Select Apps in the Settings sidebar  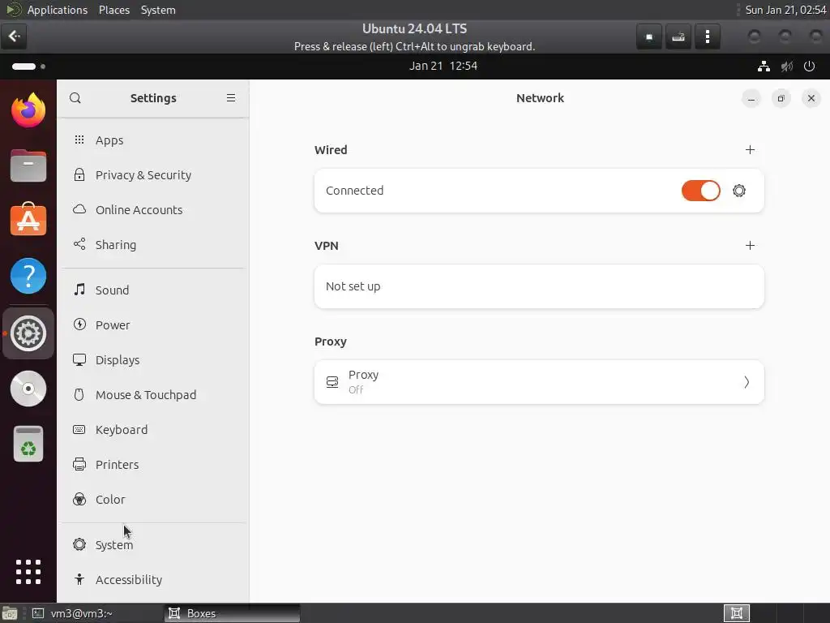(x=153, y=140)
